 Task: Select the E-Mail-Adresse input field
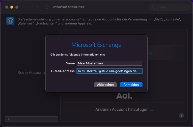[x=110, y=71]
